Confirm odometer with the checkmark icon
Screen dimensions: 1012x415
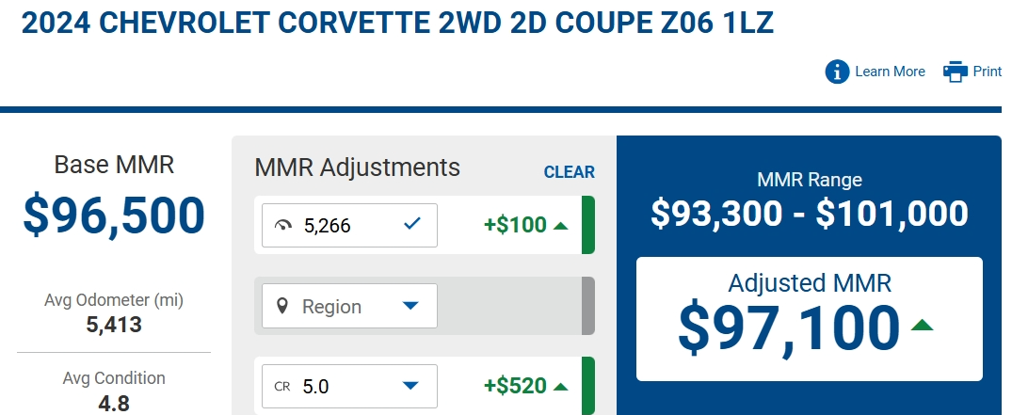[411, 224]
